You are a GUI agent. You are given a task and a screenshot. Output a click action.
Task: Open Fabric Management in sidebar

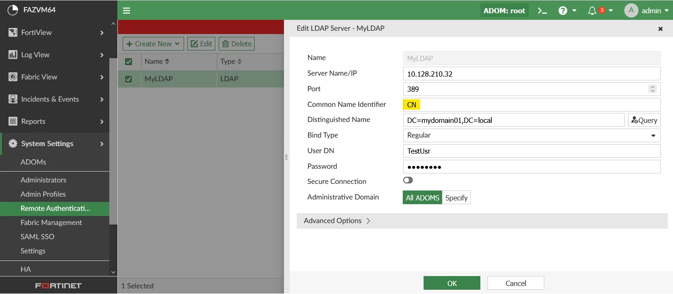click(51, 223)
